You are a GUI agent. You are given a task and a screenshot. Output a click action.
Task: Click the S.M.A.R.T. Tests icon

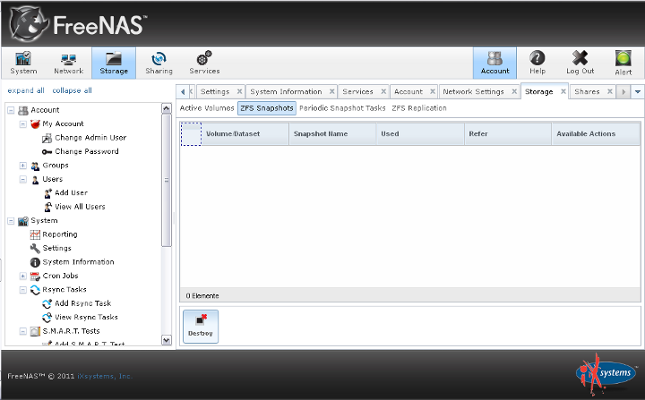click(x=35, y=331)
